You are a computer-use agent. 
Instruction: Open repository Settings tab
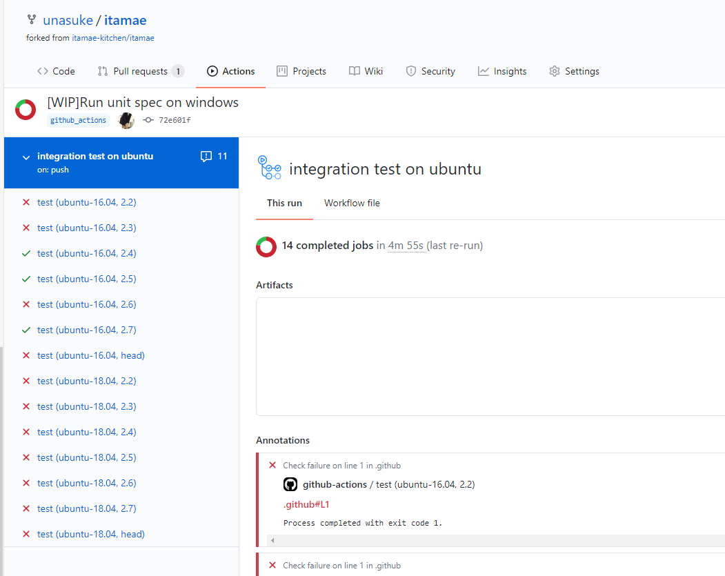(574, 71)
